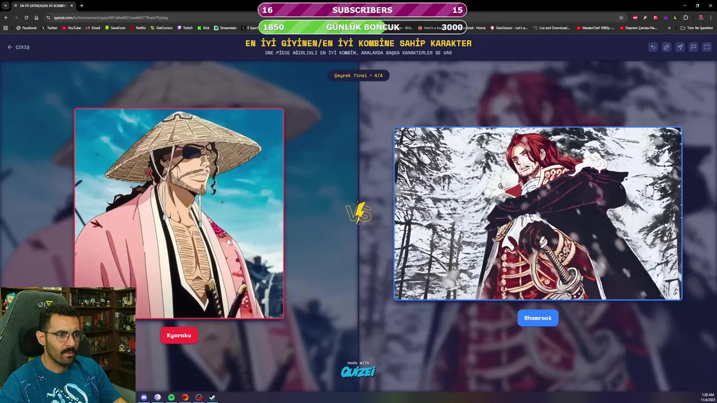717x403 pixels.
Task: Open the GeoGuessr bookmark
Action: (x=509, y=27)
